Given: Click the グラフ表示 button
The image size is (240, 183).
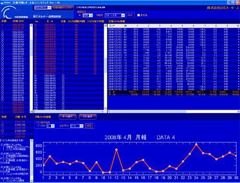Looking at the screenshot, I should (88, 117).
